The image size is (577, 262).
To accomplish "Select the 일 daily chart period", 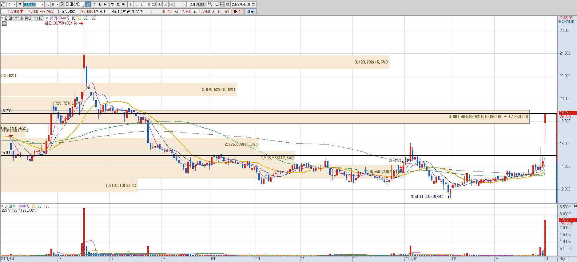I will coord(88,4).
